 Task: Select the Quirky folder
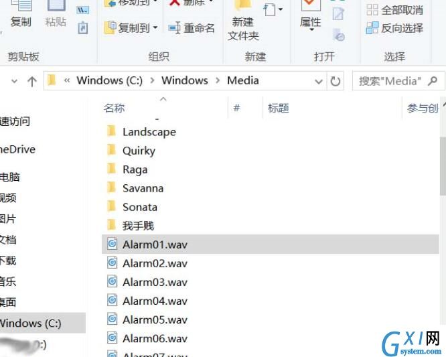[139, 151]
